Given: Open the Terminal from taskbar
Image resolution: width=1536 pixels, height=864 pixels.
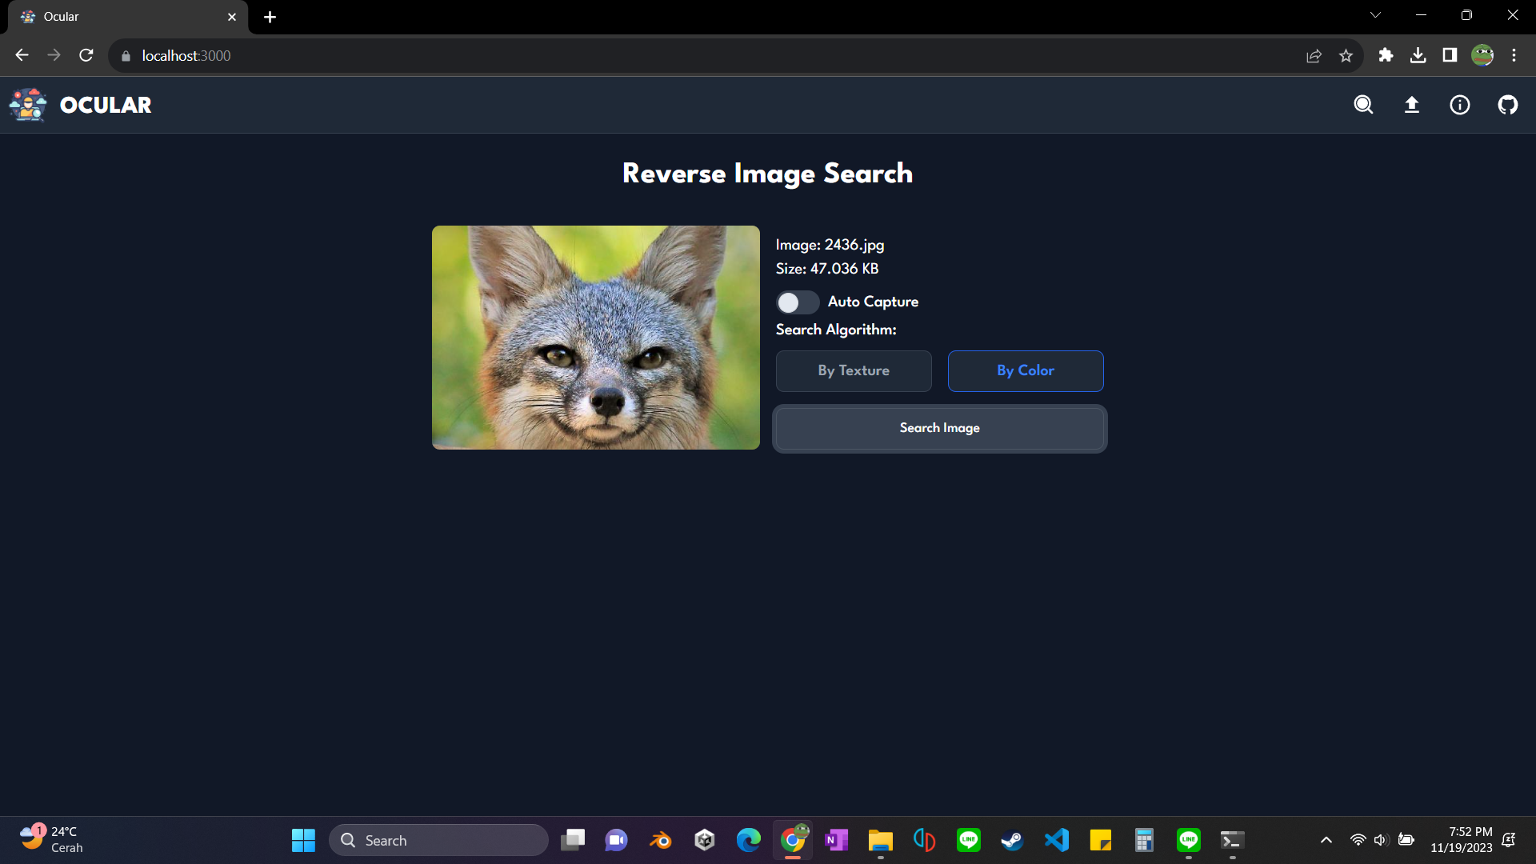Looking at the screenshot, I should tap(1233, 840).
